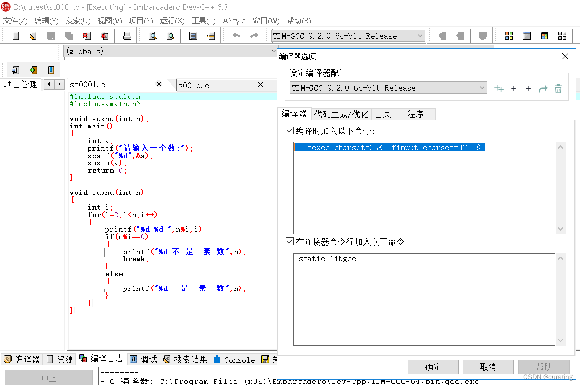580x385 pixels.
Task: Close the st0001.c editor tab
Action: (x=159, y=84)
